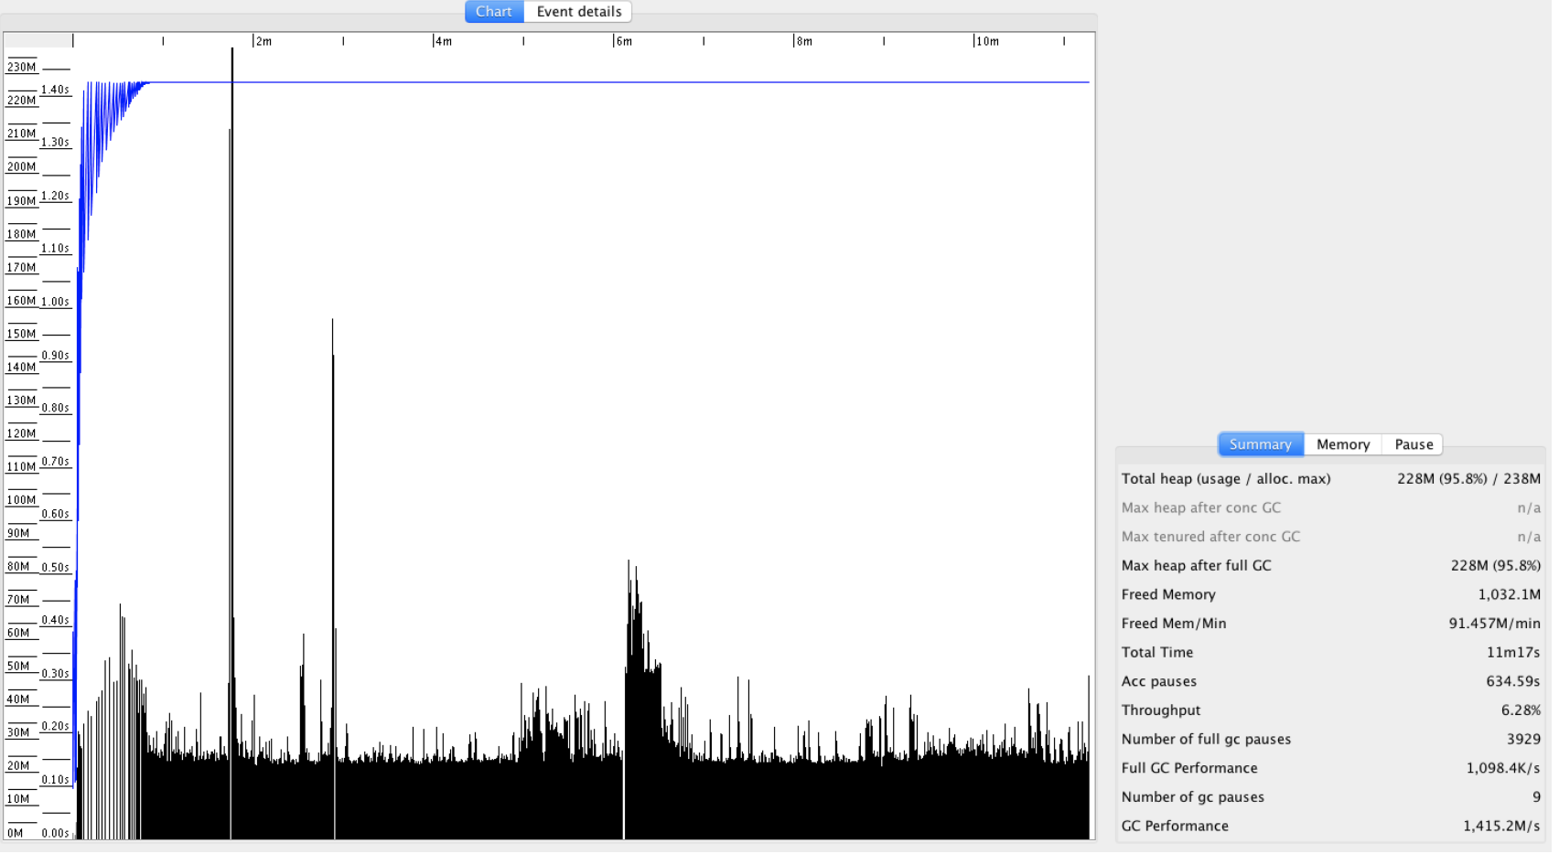Click the 'Acc pauses' label
Screen dimensions: 1559x854
(x=1159, y=681)
